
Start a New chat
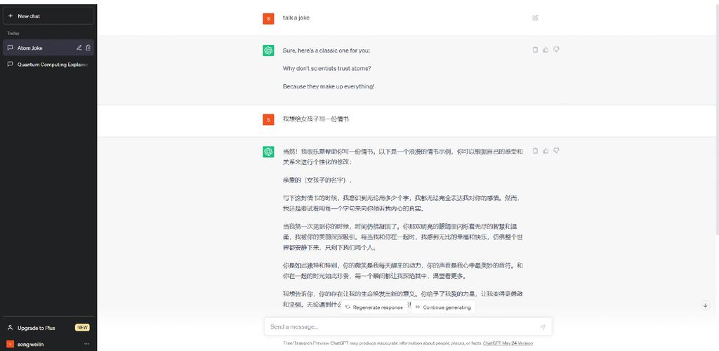point(48,16)
